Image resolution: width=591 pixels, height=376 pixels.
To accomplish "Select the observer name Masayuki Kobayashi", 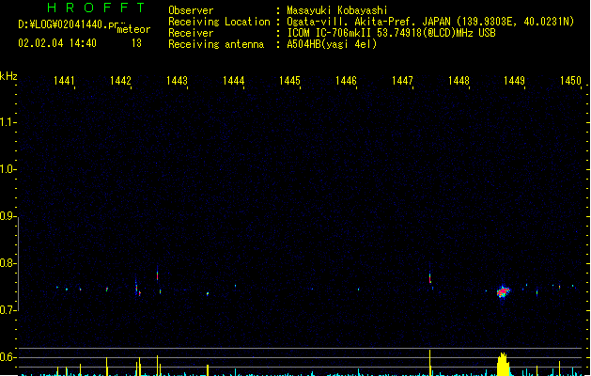I will [x=337, y=10].
